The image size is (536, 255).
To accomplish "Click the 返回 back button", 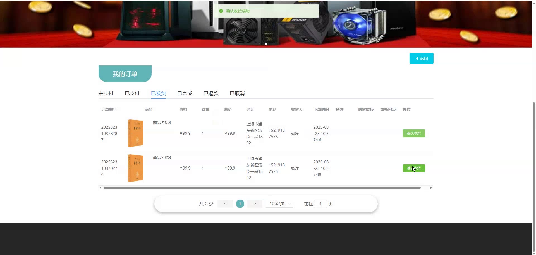I will pos(421,58).
